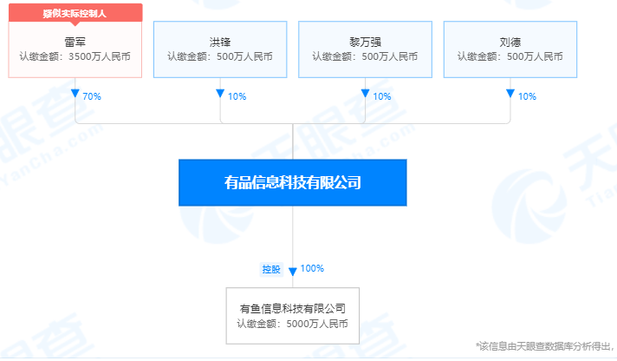This screenshot has height=361, width=617.
Task: Click the 10% arrow under 刘德
Action: [x=510, y=94]
